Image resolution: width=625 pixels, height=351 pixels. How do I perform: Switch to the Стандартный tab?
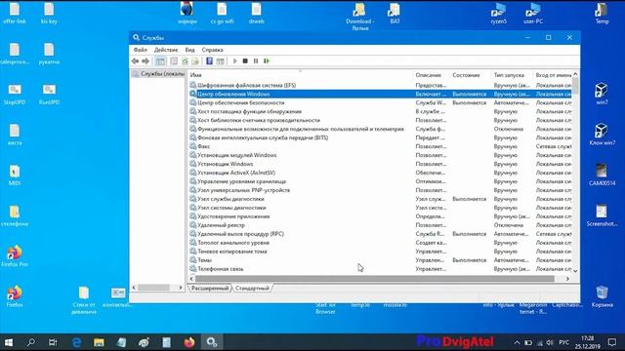point(252,289)
